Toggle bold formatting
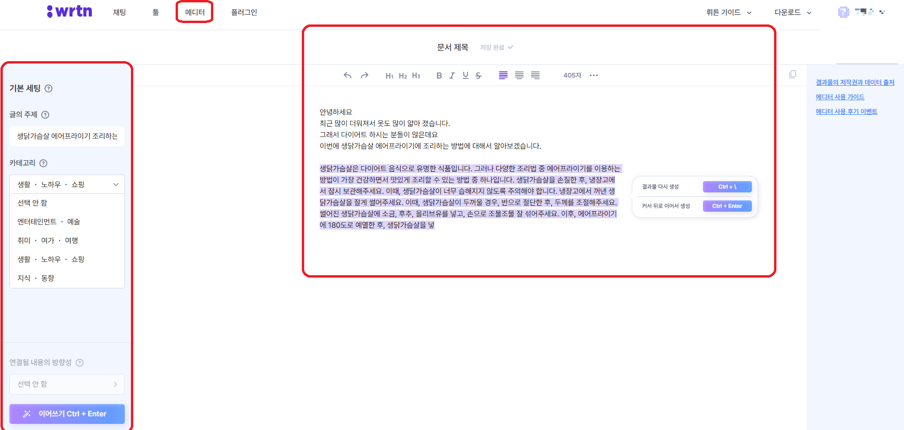The image size is (904, 430). 439,75
